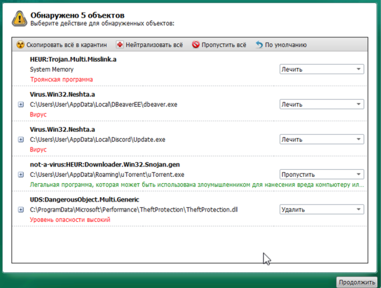Choose Пропустить всё toolbar action
The height and width of the screenshot is (288, 381).
click(x=219, y=45)
